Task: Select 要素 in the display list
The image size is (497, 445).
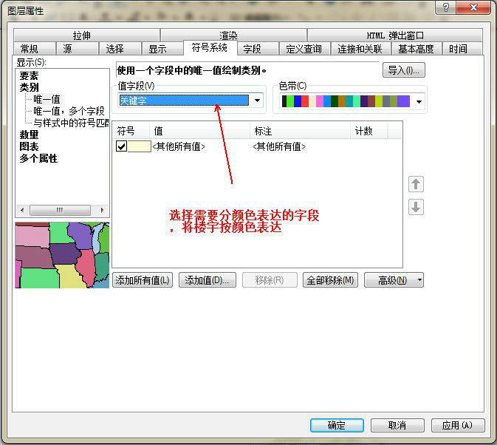Action: (x=29, y=75)
